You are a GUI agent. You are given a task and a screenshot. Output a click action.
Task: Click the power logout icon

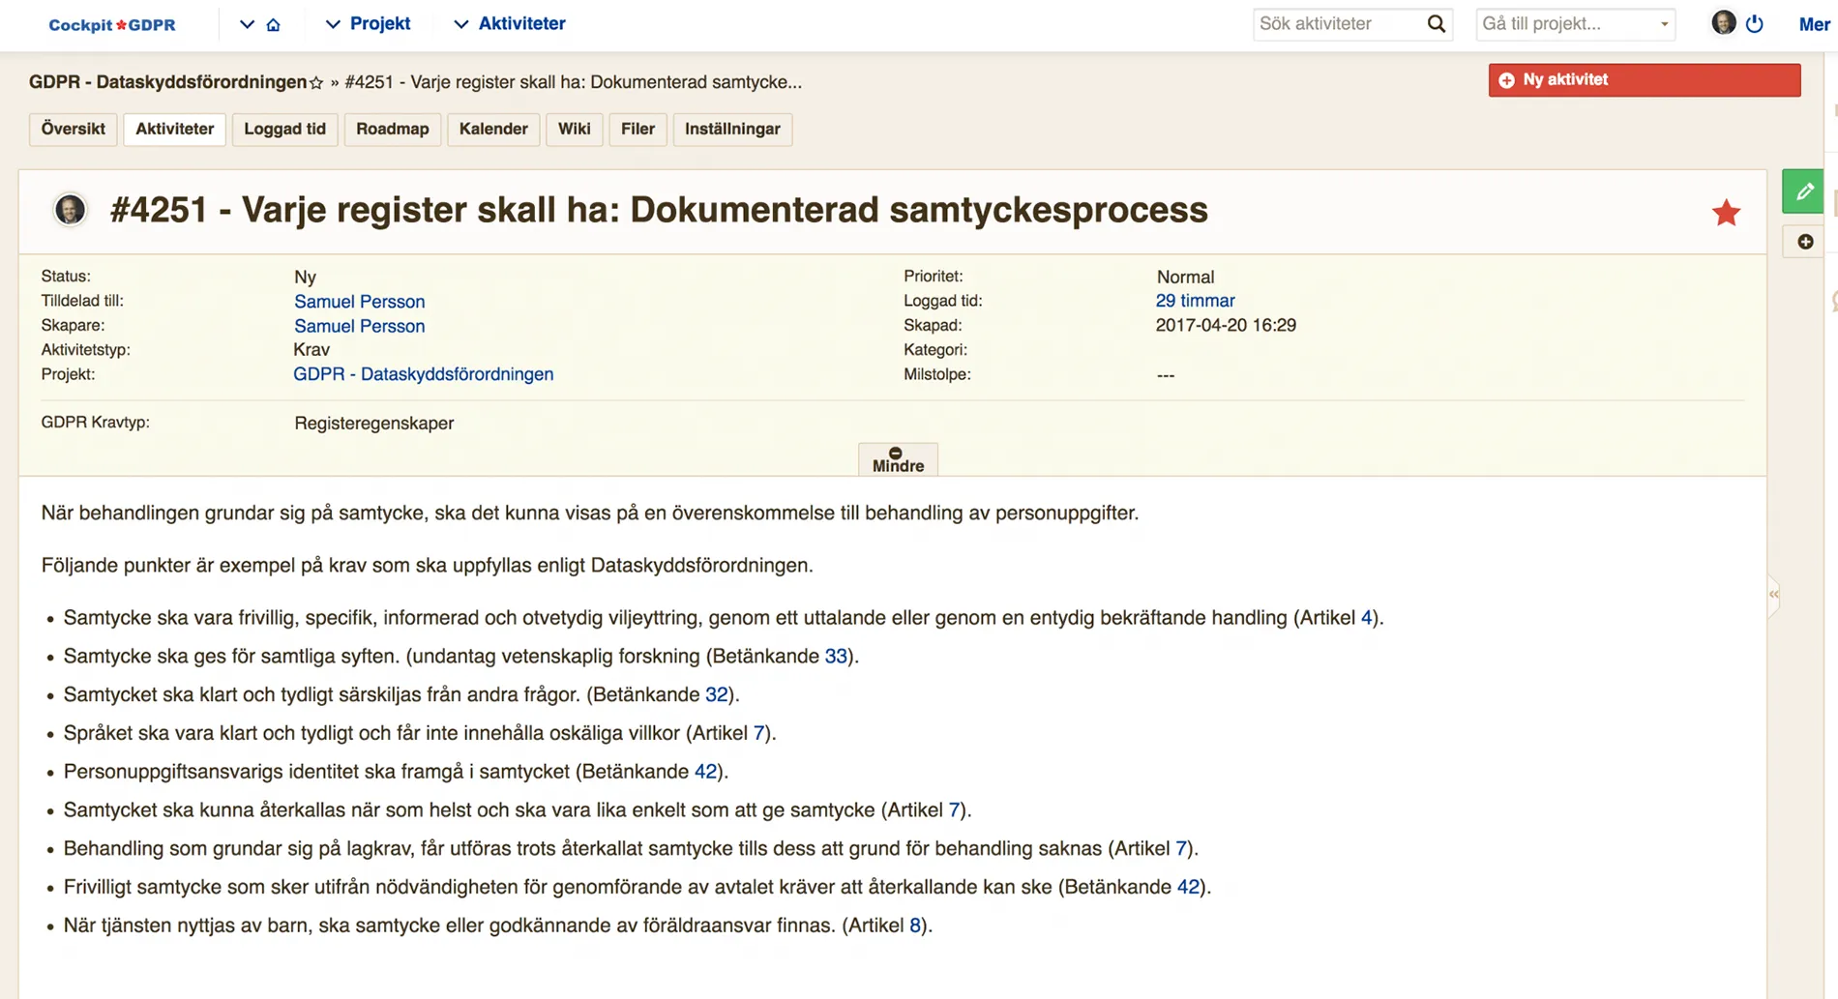(x=1755, y=24)
